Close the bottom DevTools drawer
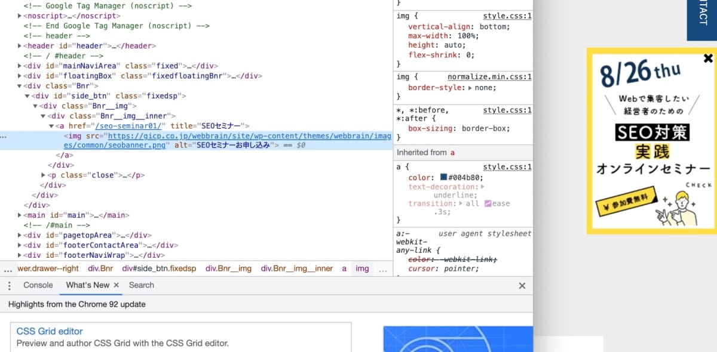This screenshot has width=717, height=352. pos(522,286)
